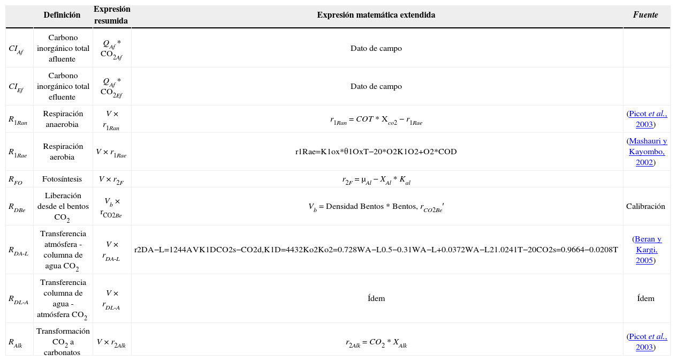This screenshot has width=676, height=361.
Task: Open Picot et al. 2003 link in Respiración anaerobia row
Action: [647, 119]
